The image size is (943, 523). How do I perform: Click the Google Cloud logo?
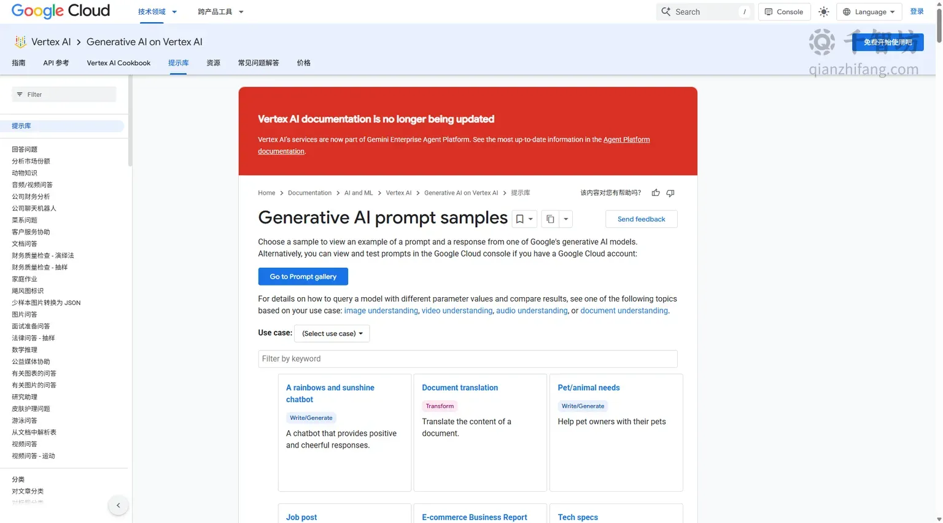click(61, 11)
